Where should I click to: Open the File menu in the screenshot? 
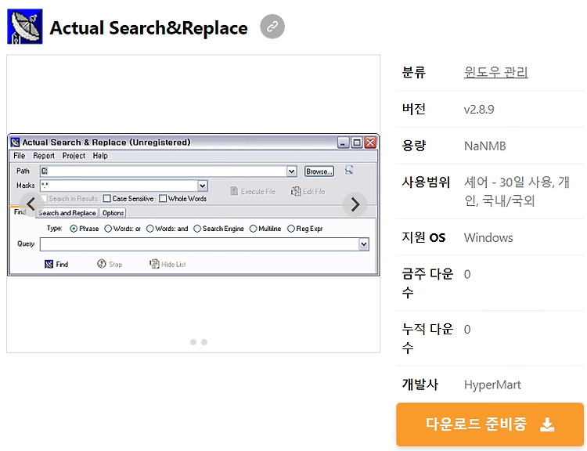19,156
